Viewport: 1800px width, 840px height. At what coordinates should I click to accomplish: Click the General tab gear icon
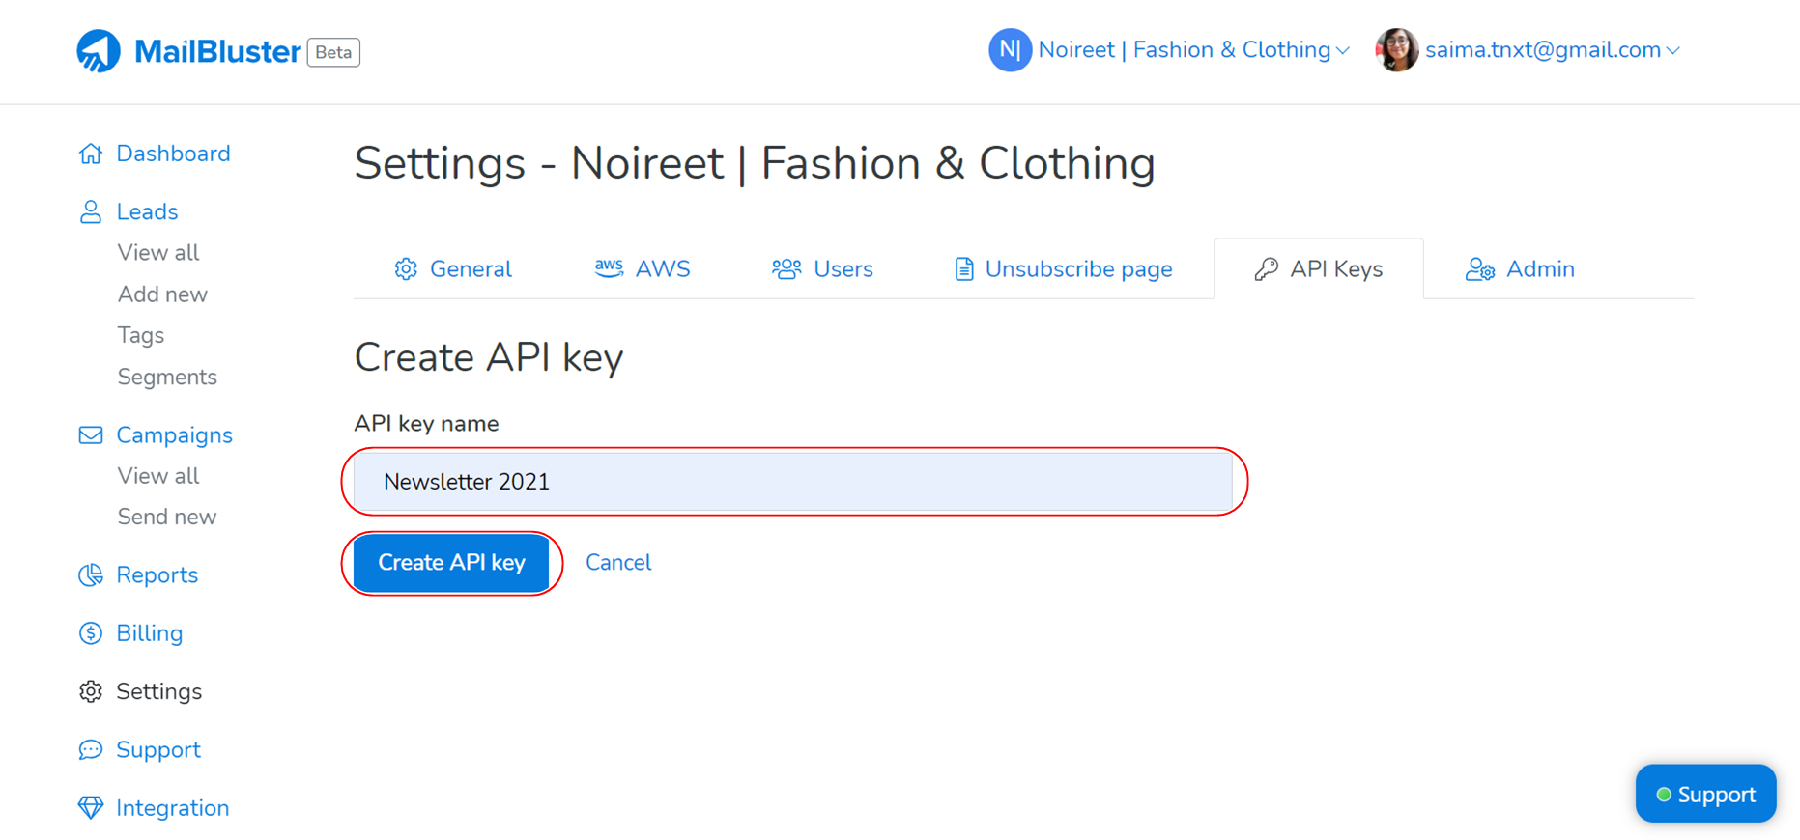[x=406, y=269]
